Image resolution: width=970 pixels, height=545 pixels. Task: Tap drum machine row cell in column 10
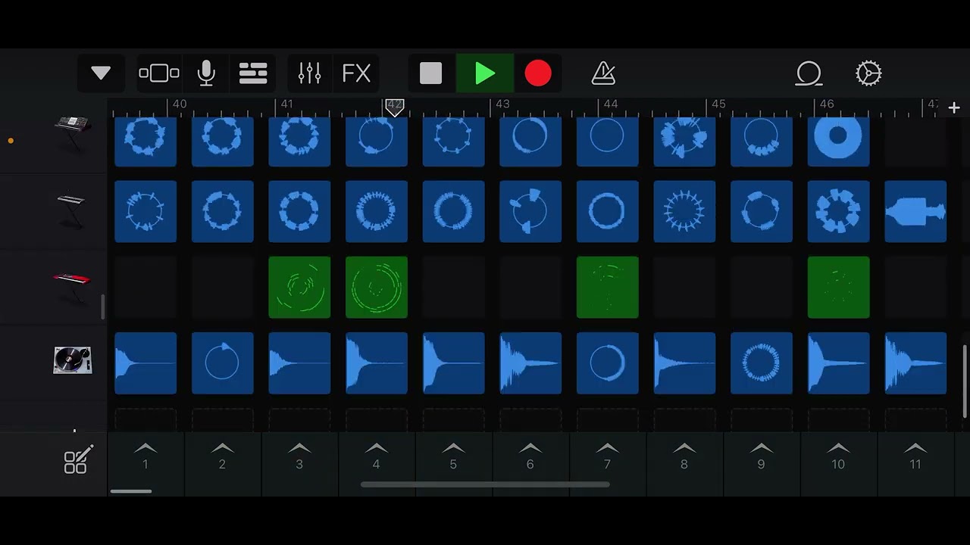tap(839, 141)
